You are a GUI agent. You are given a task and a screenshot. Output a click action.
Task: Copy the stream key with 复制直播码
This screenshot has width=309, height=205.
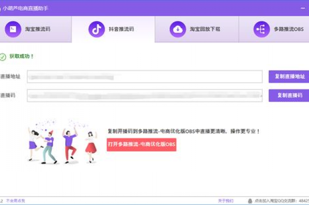pos(289,95)
